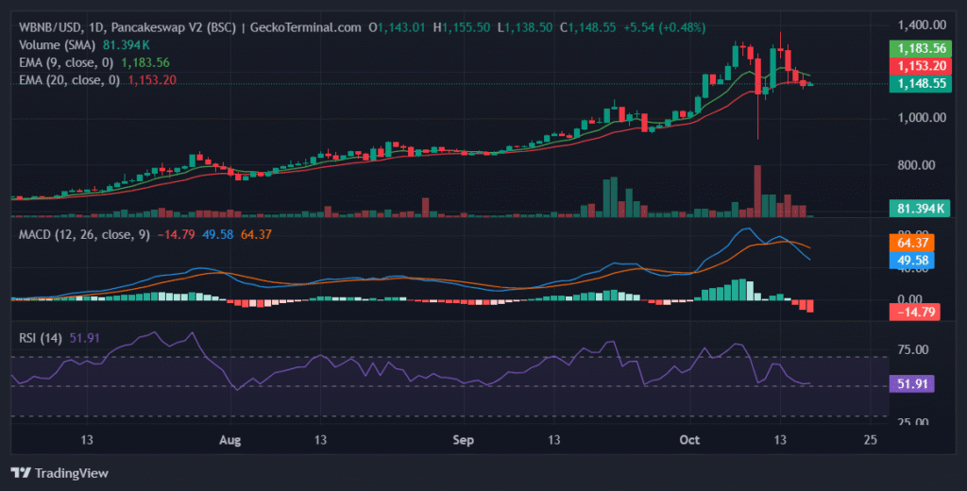Click the green 1,183.56 price label
The width and height of the screenshot is (967, 491).
[920, 49]
